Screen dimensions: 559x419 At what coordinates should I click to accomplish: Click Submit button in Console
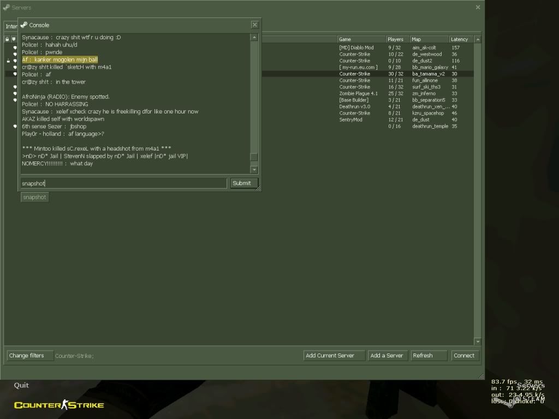coord(244,183)
